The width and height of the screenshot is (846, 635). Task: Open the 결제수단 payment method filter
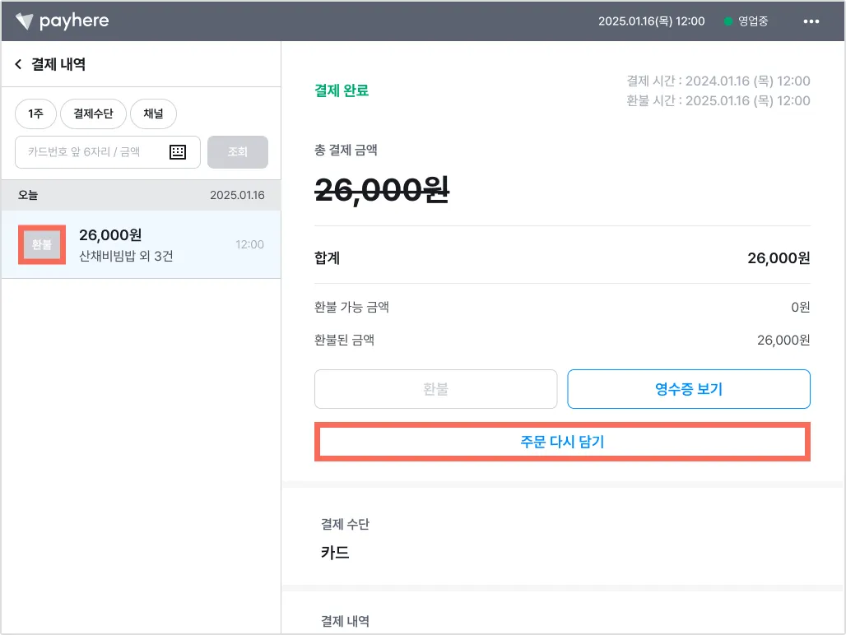coord(93,114)
